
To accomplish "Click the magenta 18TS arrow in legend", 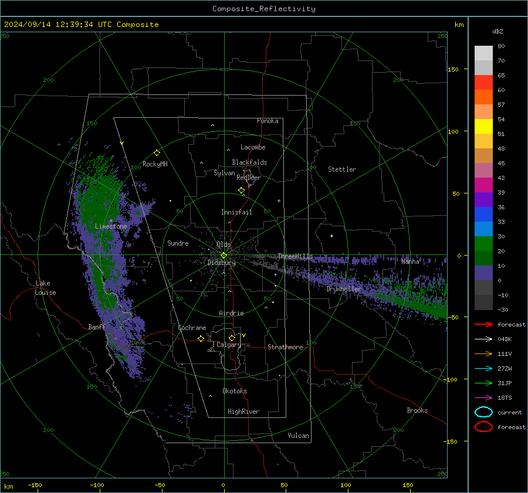I will (x=483, y=398).
